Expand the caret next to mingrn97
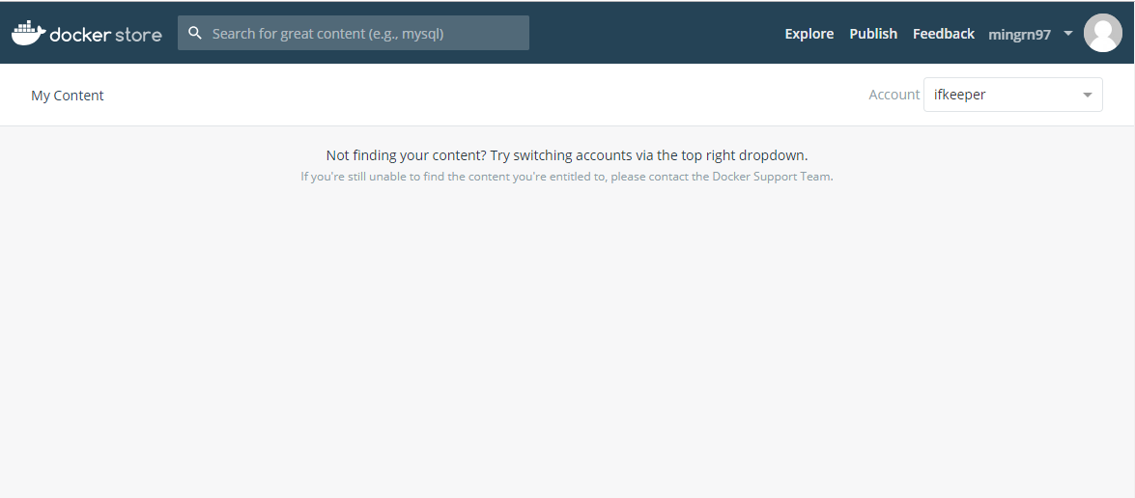 click(1068, 34)
